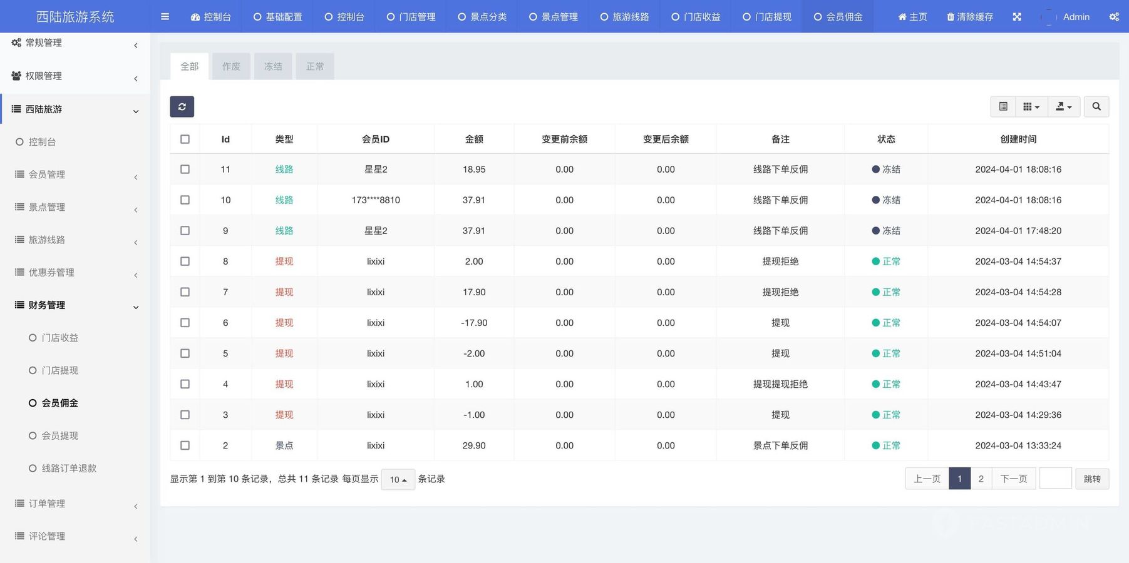Switch to the 冻结 tab
This screenshot has width=1129, height=563.
(273, 66)
